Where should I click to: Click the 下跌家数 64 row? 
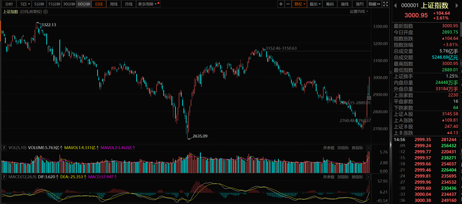tap(426, 108)
